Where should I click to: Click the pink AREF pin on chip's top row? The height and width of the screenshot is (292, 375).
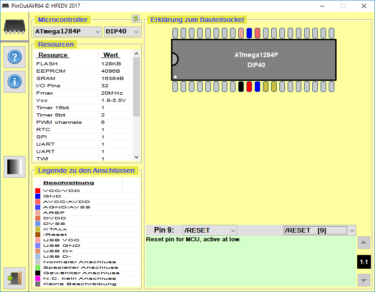(x=241, y=33)
